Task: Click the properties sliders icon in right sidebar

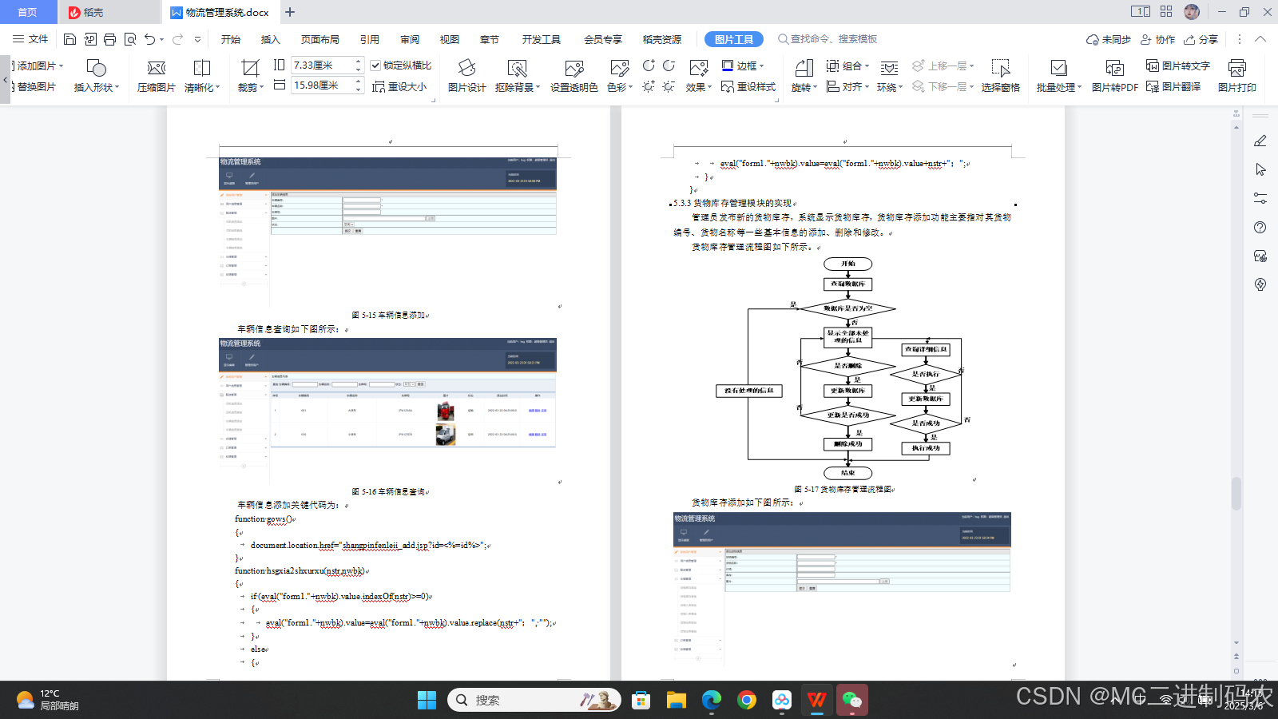Action: (x=1260, y=198)
